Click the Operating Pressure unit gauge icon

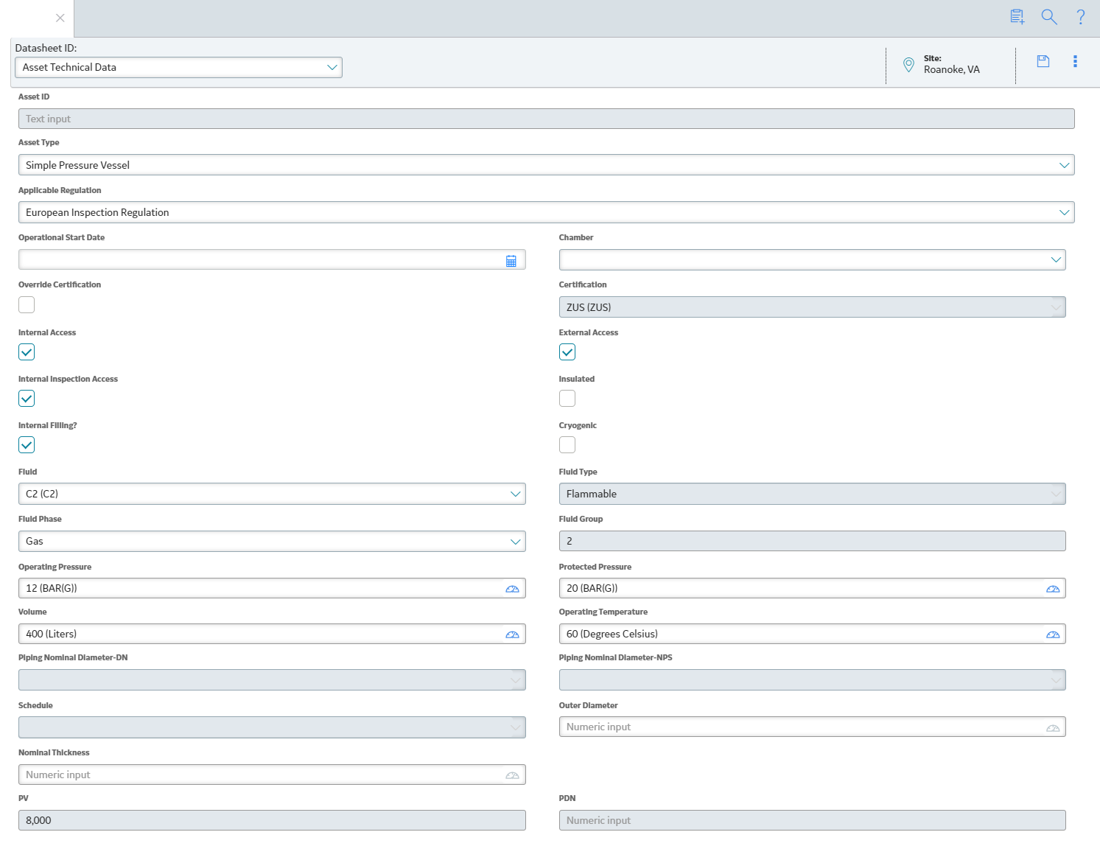(x=512, y=589)
